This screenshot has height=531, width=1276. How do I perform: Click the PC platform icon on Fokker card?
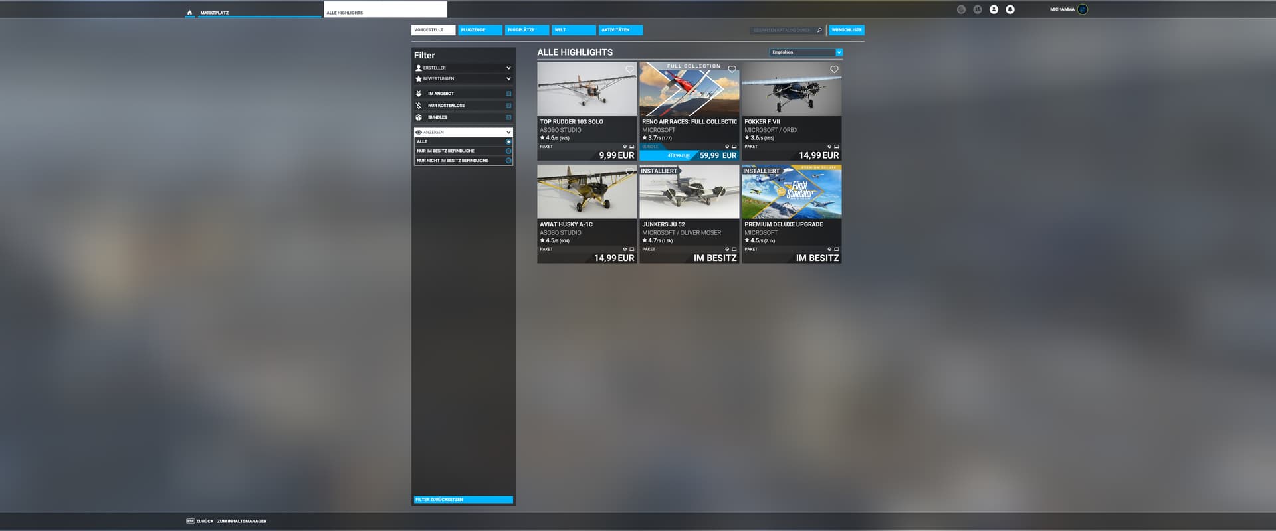[x=836, y=147]
